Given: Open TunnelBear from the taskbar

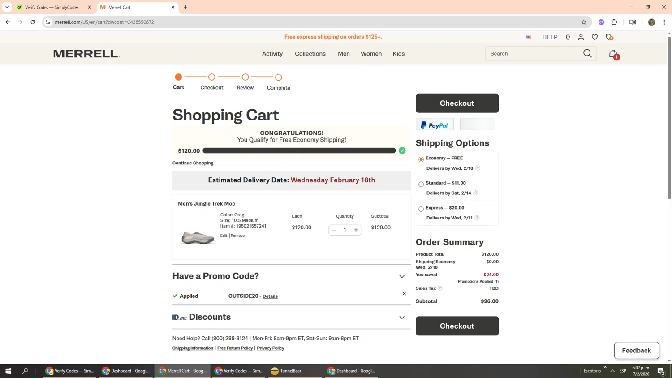Looking at the screenshot, I should (295, 371).
